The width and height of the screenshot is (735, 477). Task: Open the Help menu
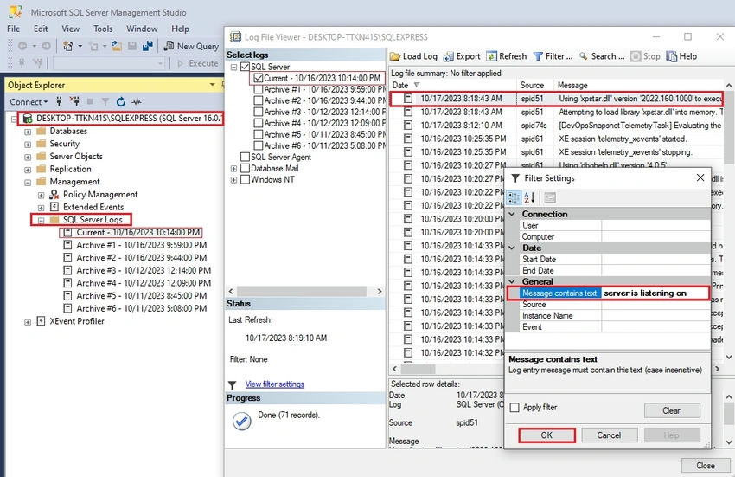pos(180,29)
